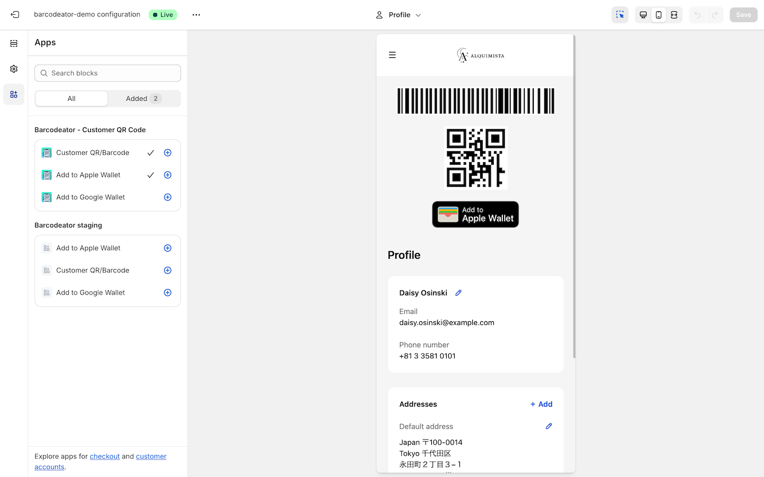The image size is (764, 477).
Task: Open the Profile page selector dropdown
Action: click(398, 15)
